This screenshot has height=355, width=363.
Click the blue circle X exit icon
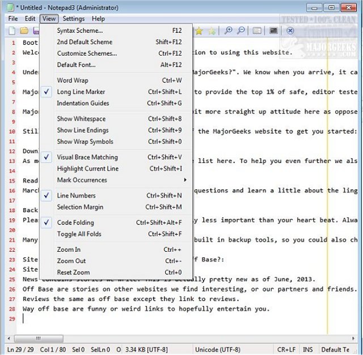[290, 31]
